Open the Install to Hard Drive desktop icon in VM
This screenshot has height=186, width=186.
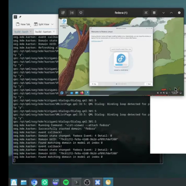(64, 23)
